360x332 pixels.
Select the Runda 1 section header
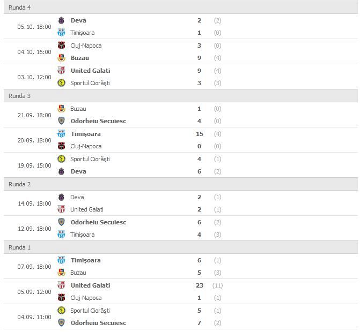(x=20, y=247)
